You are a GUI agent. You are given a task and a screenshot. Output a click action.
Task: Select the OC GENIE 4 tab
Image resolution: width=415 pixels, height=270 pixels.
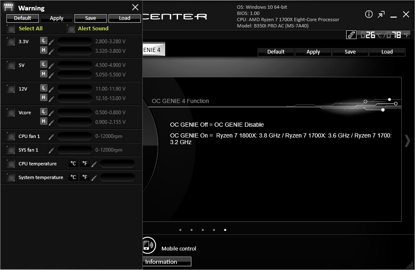(154, 50)
